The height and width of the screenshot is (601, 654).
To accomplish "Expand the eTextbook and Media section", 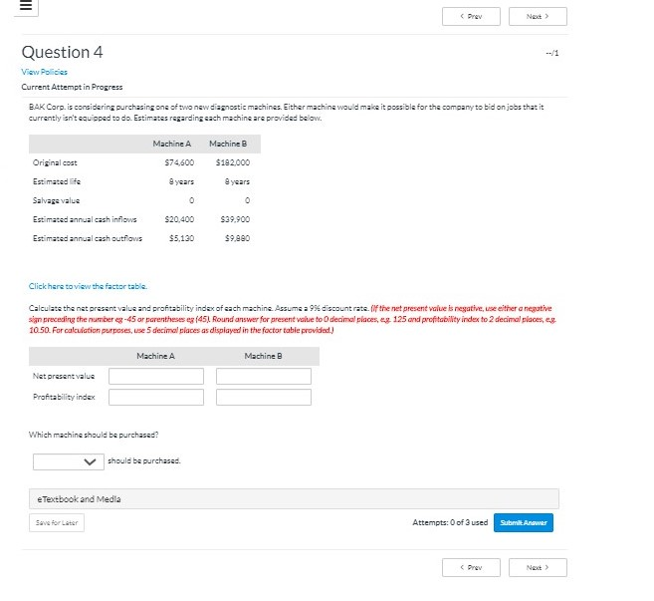I will pyautogui.click(x=294, y=499).
